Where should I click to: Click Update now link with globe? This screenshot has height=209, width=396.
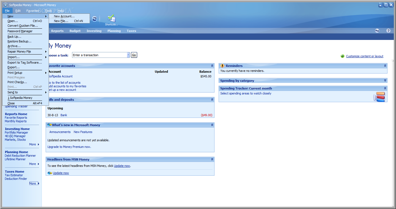click(61, 173)
